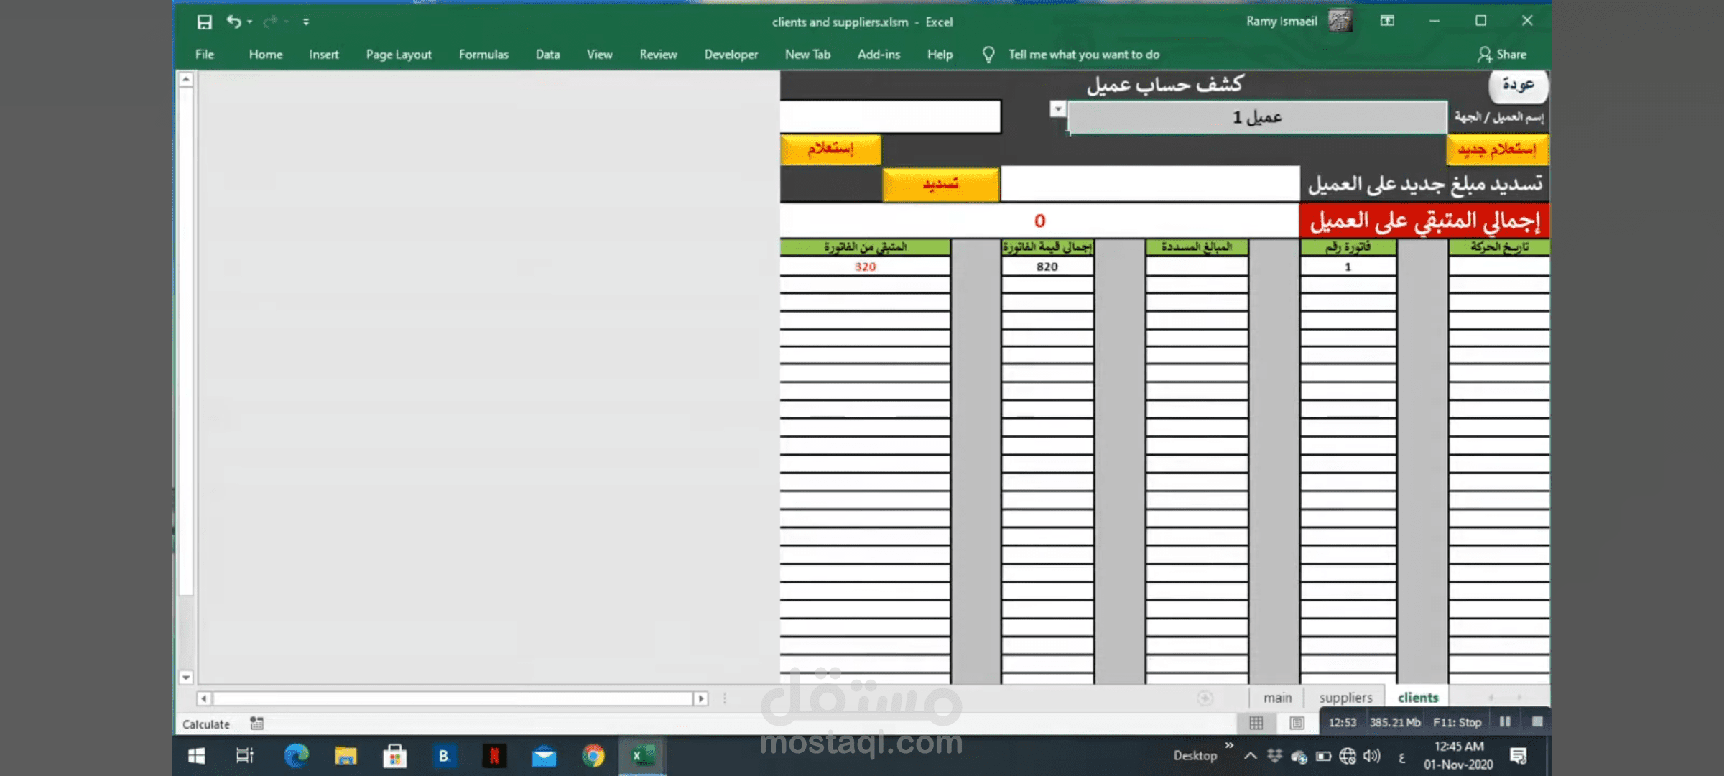Open the Windows Start menu
The image size is (1724, 776).
[196, 756]
